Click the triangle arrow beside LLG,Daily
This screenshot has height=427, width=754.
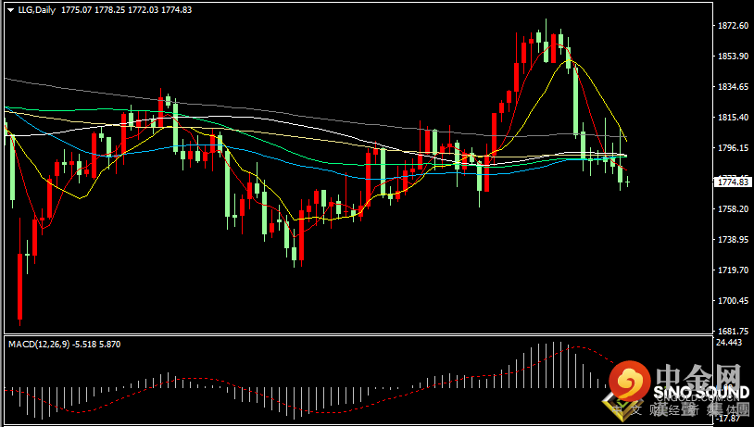coord(10,10)
